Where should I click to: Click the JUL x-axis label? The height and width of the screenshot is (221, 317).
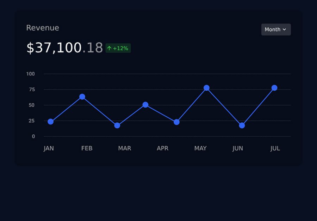click(x=275, y=148)
